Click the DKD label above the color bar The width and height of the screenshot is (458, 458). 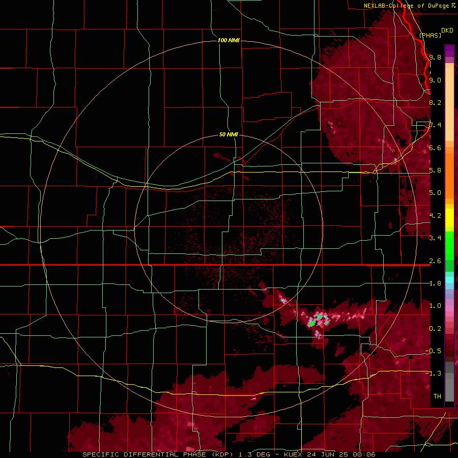click(447, 31)
